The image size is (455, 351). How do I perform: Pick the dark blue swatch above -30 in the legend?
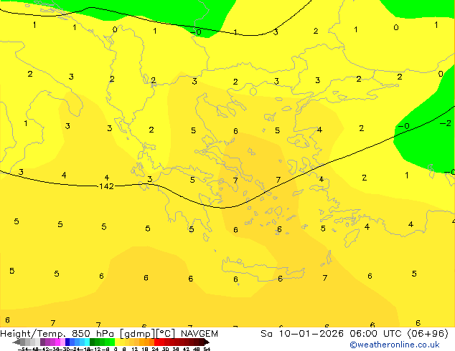click(67, 342)
